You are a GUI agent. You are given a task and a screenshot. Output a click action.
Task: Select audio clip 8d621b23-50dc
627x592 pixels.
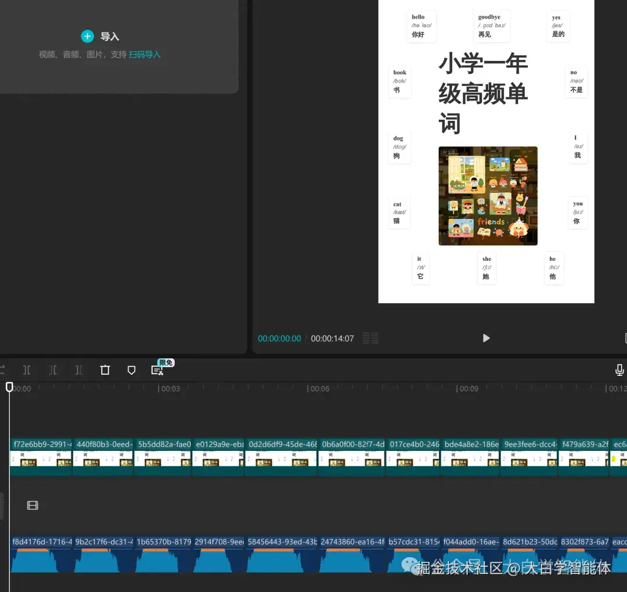[x=529, y=555]
